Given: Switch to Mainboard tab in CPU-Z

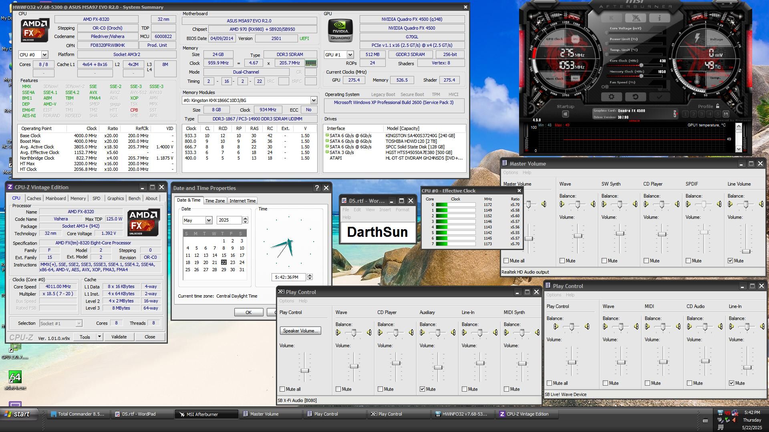Looking at the screenshot, I should pos(56,198).
